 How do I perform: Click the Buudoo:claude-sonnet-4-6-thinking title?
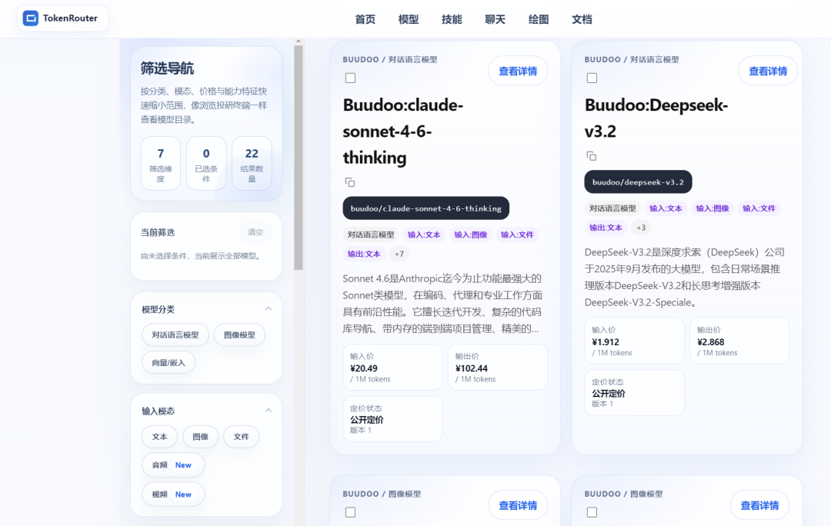[x=402, y=131]
